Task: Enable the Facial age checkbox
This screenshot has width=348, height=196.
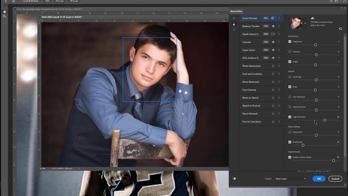Action: 290,77
